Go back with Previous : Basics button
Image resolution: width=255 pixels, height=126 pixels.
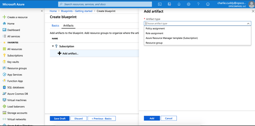[102, 118]
